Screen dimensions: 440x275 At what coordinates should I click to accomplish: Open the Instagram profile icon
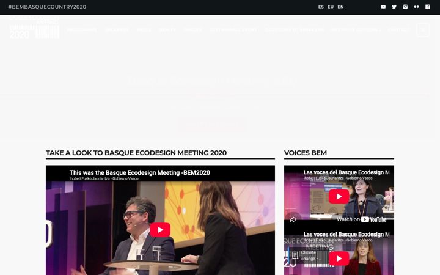tap(405, 7)
